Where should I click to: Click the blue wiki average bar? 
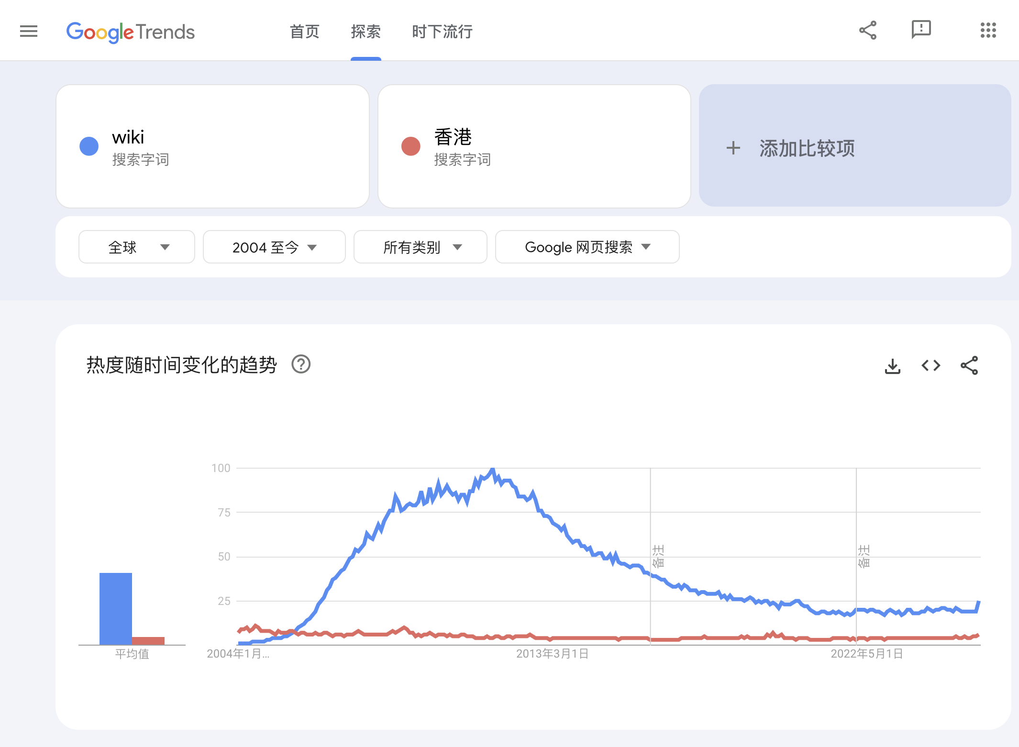[x=116, y=609]
